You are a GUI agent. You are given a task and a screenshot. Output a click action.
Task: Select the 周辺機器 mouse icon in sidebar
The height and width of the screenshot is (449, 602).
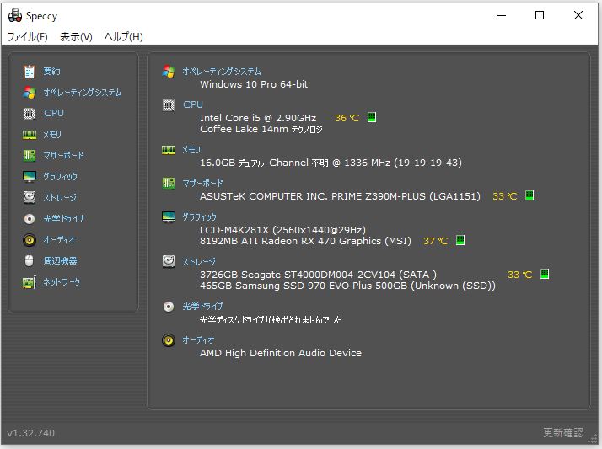(30, 261)
